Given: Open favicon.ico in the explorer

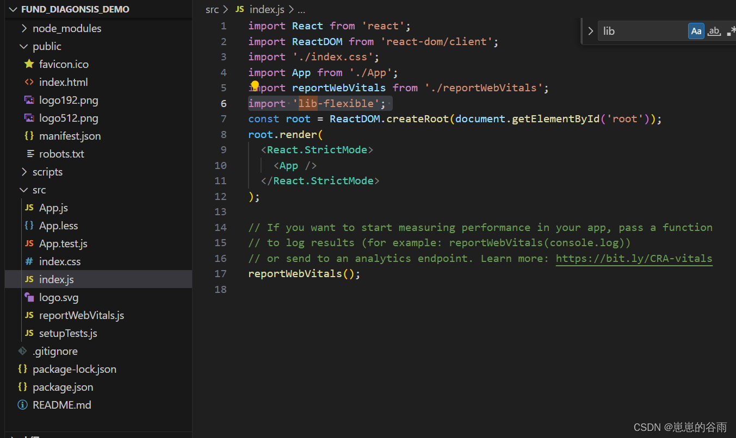Looking at the screenshot, I should [64, 64].
